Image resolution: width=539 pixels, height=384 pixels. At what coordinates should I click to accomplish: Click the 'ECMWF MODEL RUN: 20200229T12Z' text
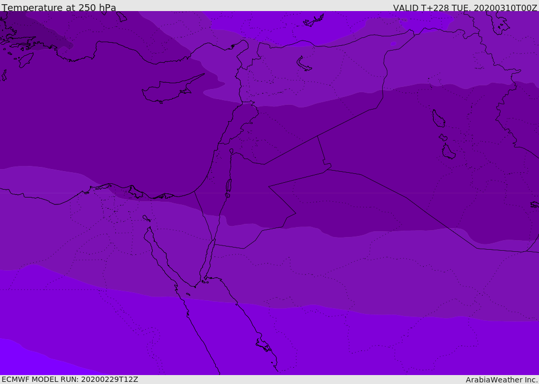click(70, 379)
